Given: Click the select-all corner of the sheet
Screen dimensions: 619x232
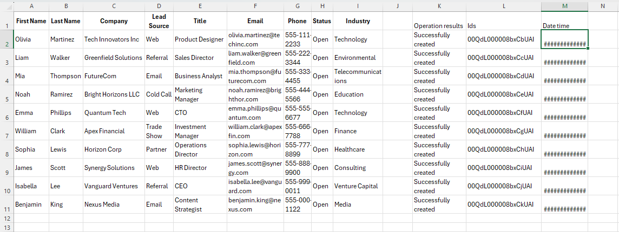Looking at the screenshot, I should [6, 6].
